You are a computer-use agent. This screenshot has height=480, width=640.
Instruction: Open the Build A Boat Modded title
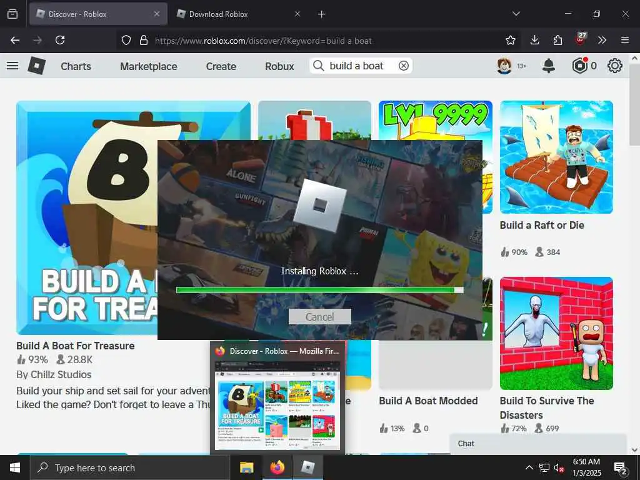428,401
